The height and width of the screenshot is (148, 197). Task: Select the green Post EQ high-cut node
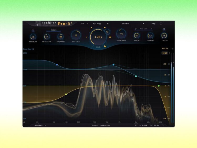point(159,86)
